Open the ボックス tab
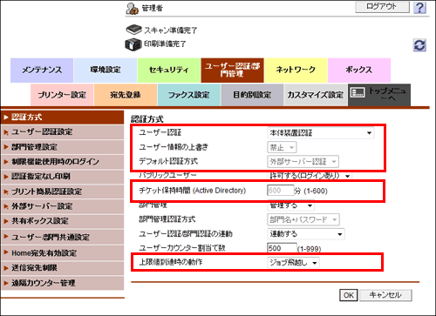 click(359, 71)
